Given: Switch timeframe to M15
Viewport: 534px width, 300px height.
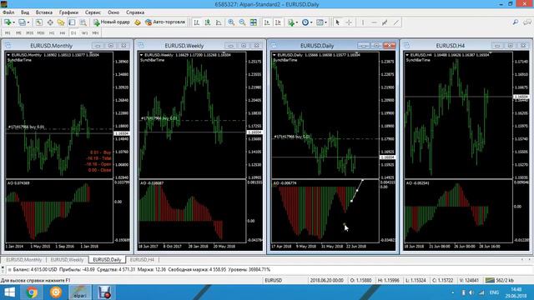Looking at the screenshot, I should 30,33.
